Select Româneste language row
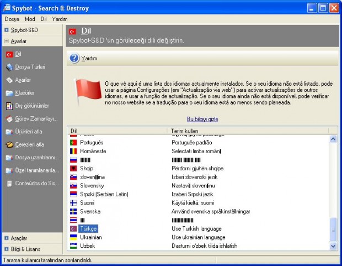This screenshot has height=266, width=342. tap(93, 151)
